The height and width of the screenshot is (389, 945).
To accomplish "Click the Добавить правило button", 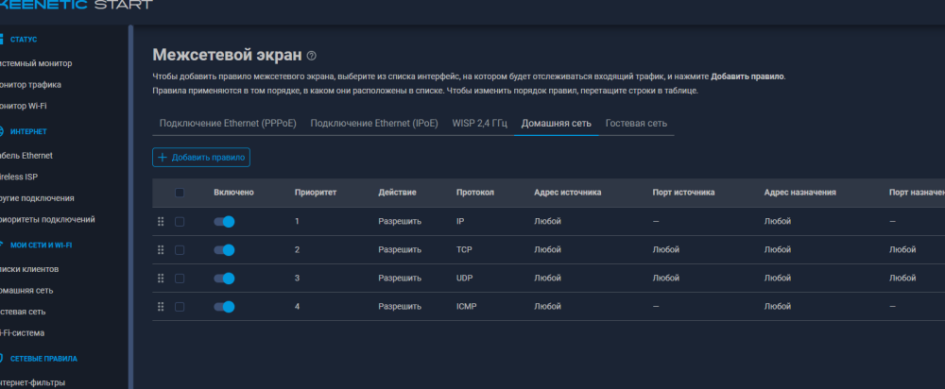I will coord(201,157).
